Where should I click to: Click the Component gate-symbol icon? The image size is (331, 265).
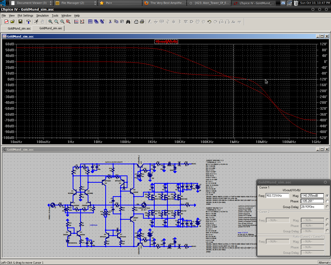coord(192,22)
